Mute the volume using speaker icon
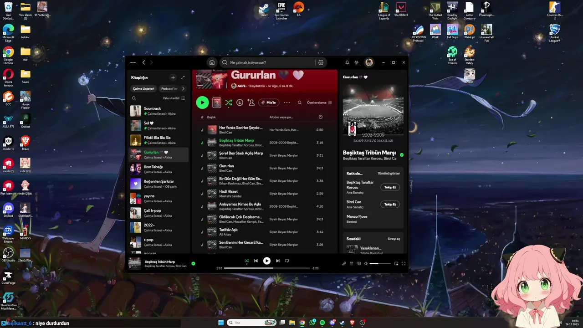Image resolution: width=583 pixels, height=328 pixels. click(x=366, y=263)
